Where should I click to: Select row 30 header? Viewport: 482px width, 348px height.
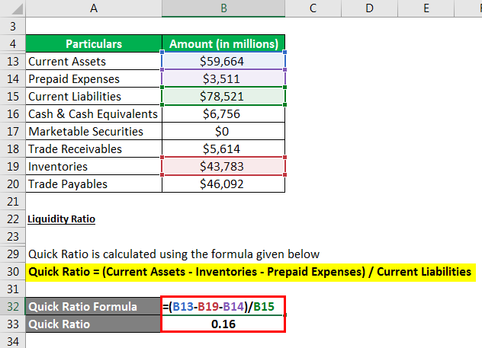13,271
